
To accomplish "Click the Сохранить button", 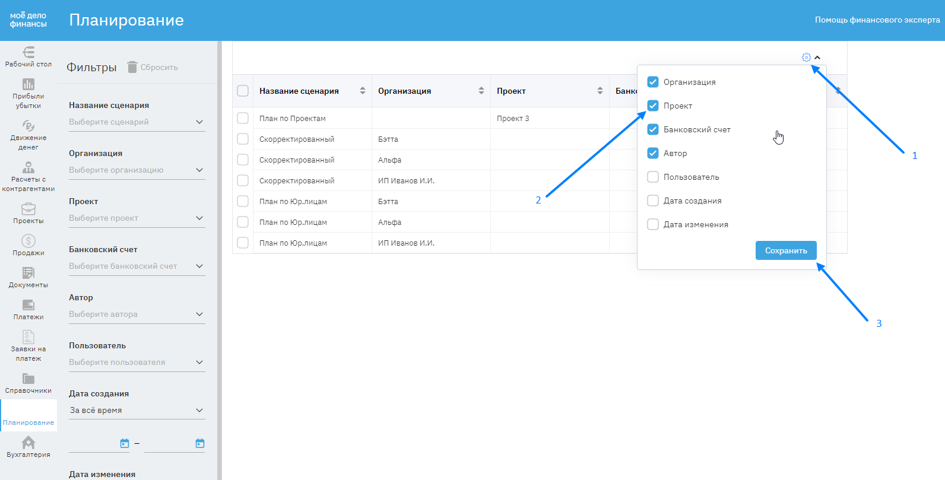I will [x=786, y=250].
